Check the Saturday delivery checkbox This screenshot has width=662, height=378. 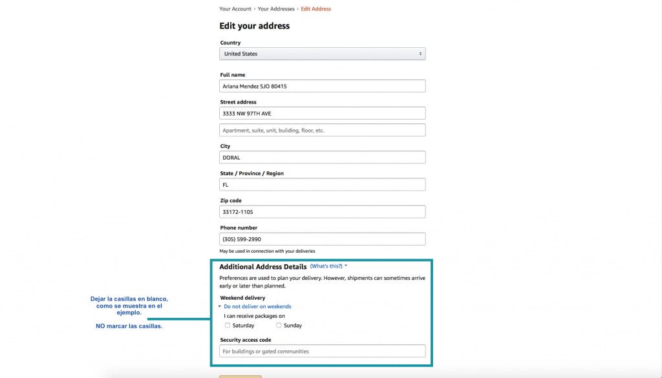pyautogui.click(x=228, y=325)
